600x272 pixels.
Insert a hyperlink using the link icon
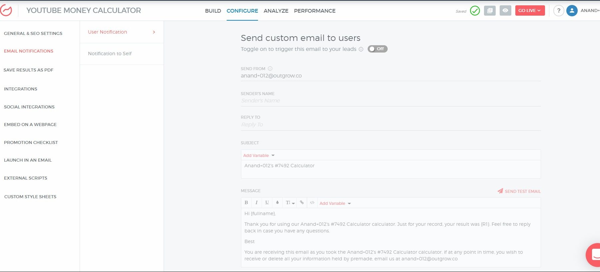point(302,203)
